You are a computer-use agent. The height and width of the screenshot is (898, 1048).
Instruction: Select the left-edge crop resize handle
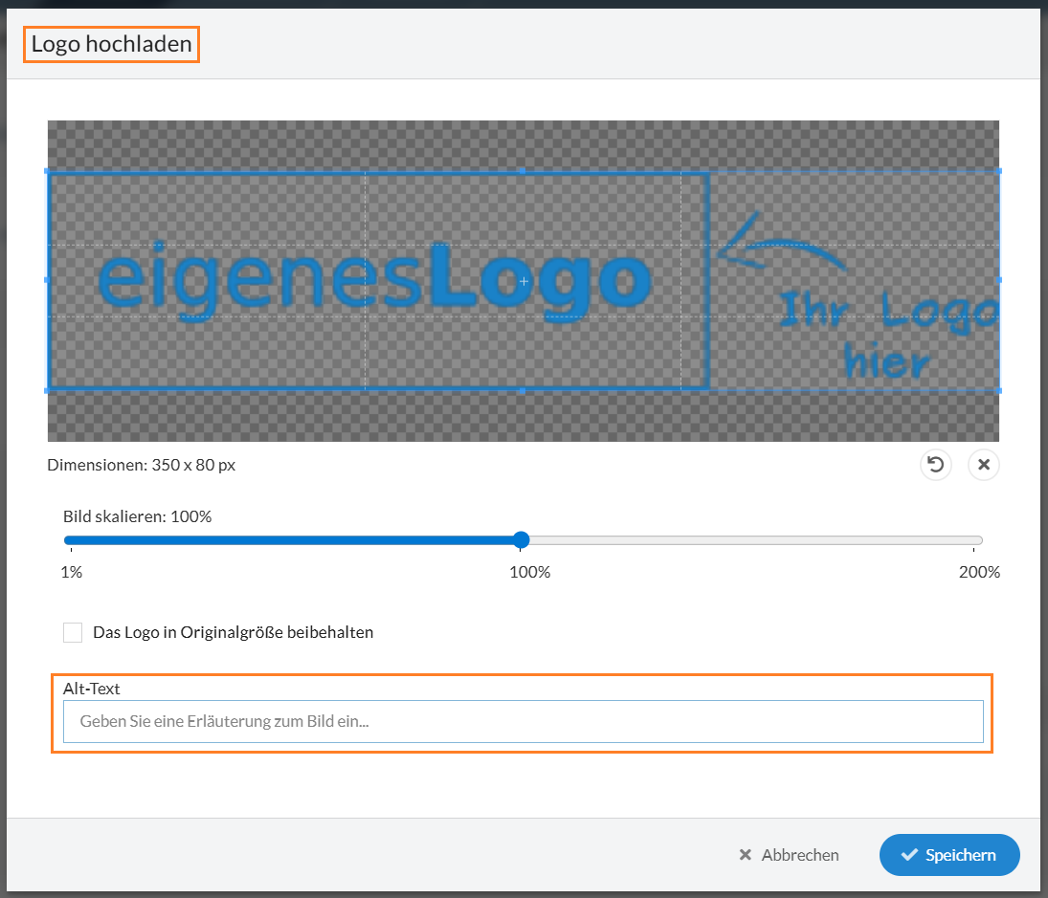coord(47,281)
